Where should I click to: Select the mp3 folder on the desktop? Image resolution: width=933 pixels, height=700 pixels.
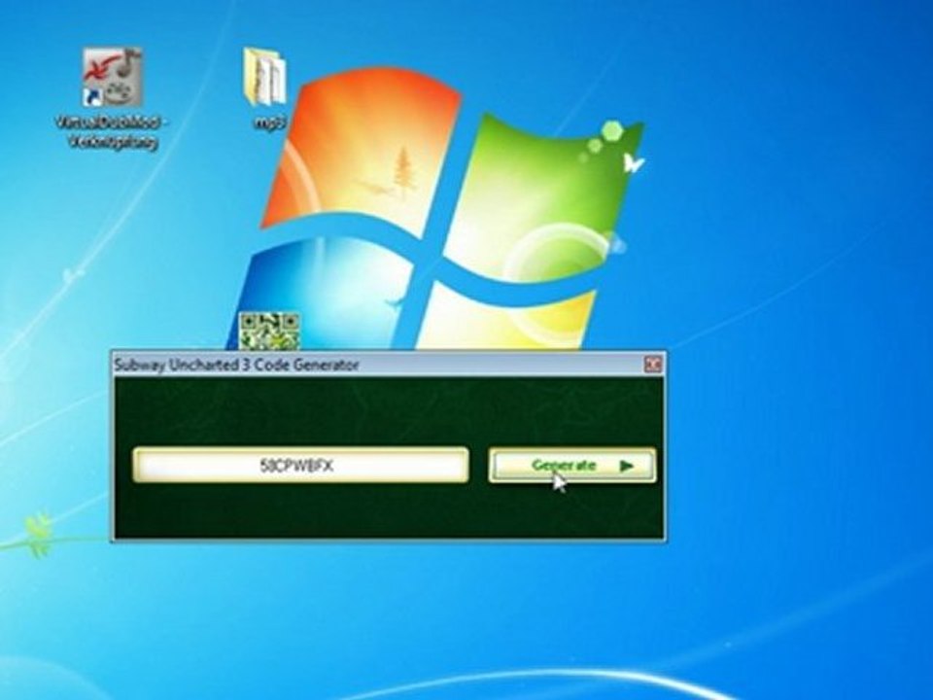tap(264, 77)
